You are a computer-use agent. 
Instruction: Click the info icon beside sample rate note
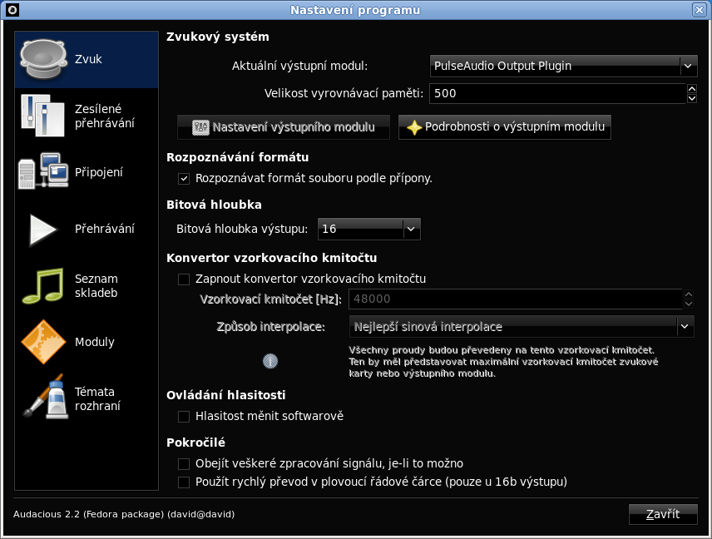[270, 362]
